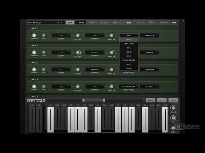Screen dimensions: 205x153
Task: Click MOD 2 source Amount knob
Action: point(78,53)
